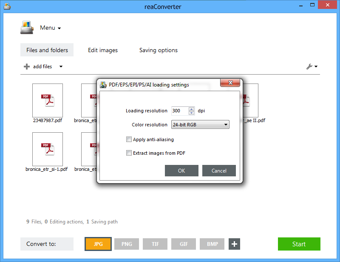Screen dimensions: 340x262
Task: Edit the Loading resolution value field
Action: point(180,111)
